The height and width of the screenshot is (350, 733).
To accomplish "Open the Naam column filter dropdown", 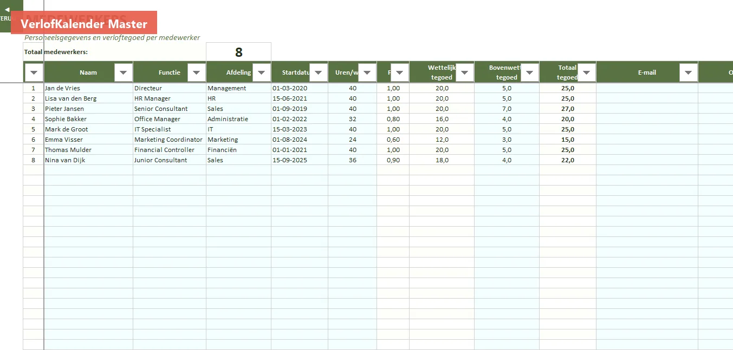I will pos(124,72).
